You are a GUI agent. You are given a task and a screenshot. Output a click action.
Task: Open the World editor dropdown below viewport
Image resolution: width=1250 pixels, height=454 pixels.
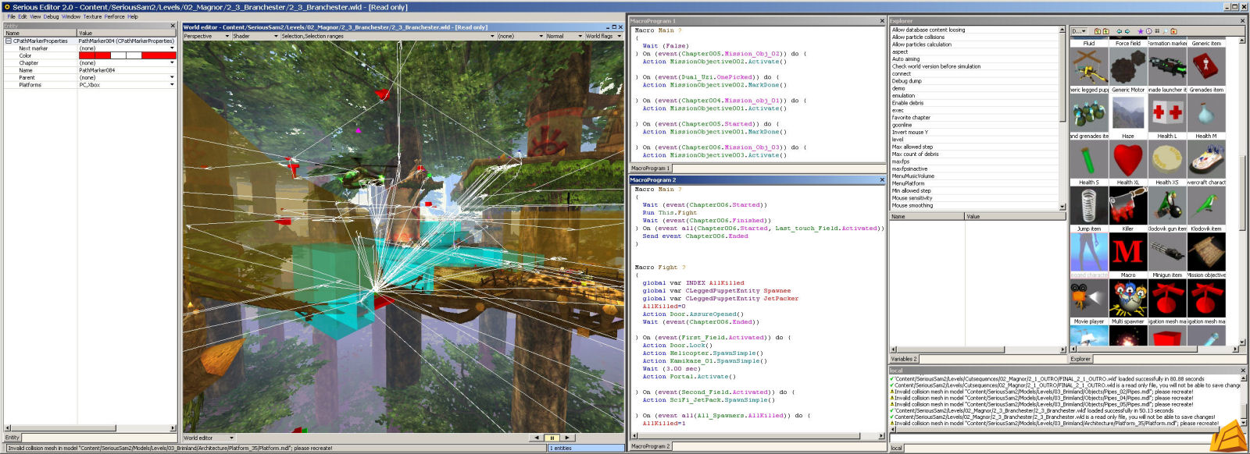209,438
